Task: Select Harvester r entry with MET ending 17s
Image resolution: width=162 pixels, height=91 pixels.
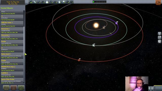Action: click(12, 37)
